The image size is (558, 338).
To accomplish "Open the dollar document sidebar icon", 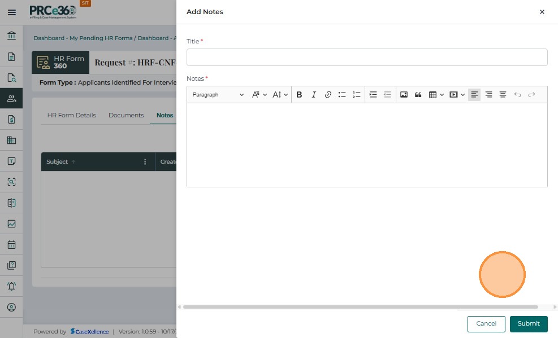I will coord(11,119).
